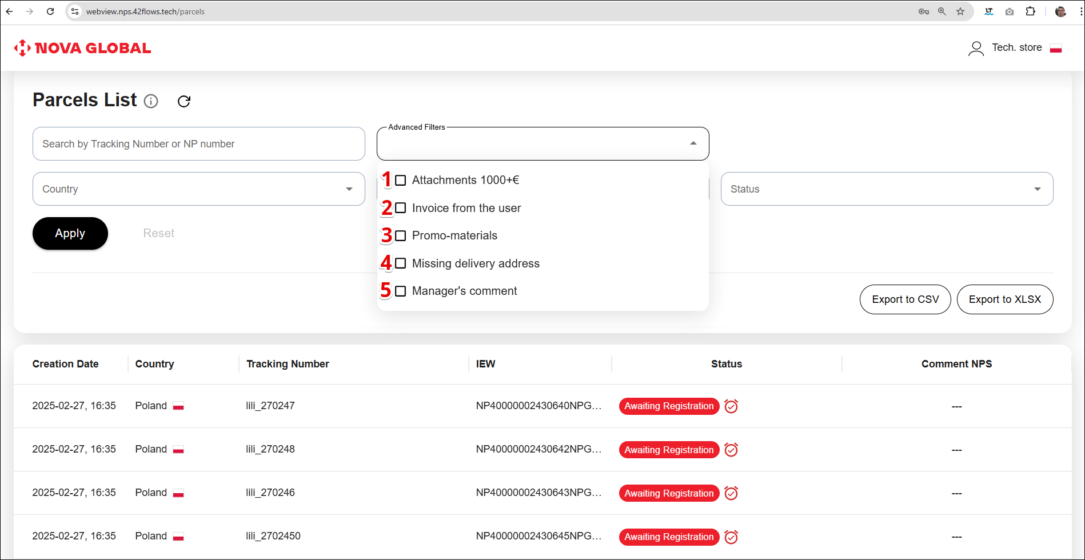Collapse the Advanced Filters dropdown
Screen dimensions: 1085x560
(x=693, y=143)
